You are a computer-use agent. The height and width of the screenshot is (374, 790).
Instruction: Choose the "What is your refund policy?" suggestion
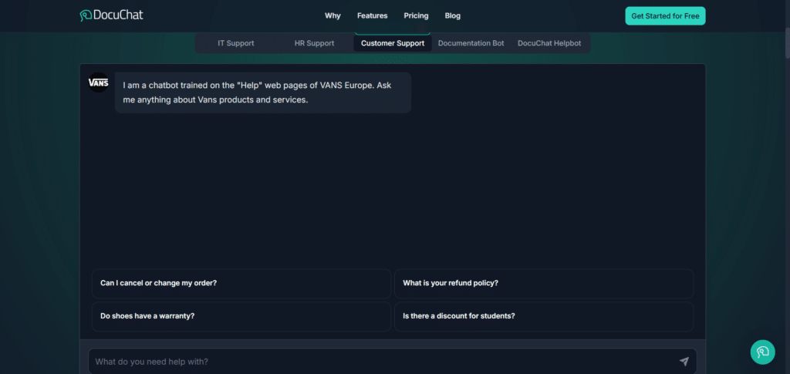[543, 283]
